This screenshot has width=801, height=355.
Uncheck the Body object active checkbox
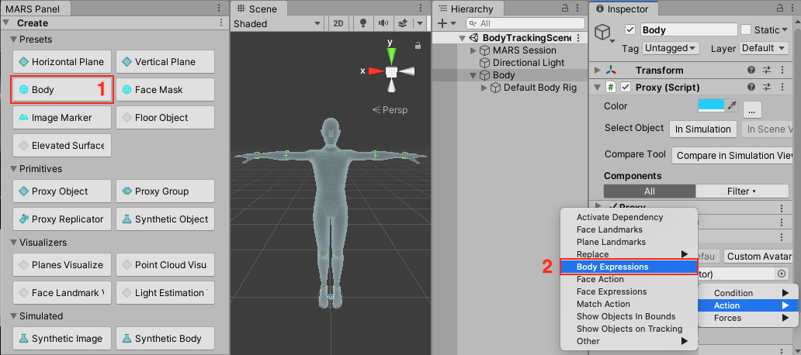630,29
